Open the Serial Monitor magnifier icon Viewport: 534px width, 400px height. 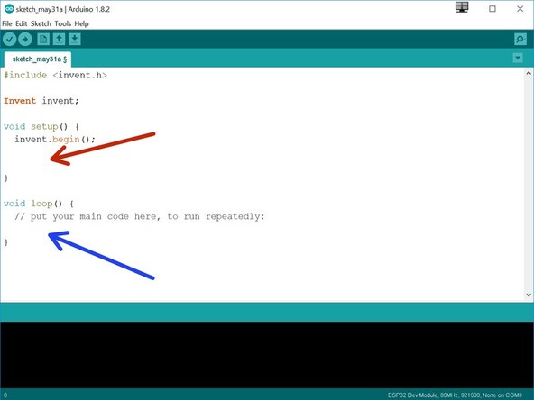[520, 40]
